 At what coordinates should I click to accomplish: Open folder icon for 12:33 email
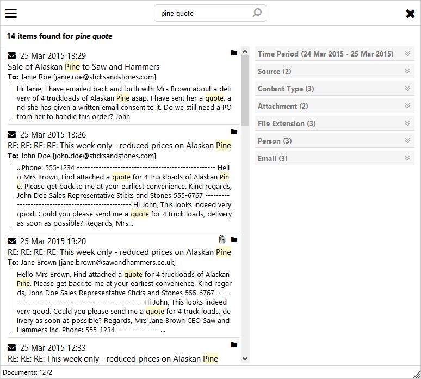234,345
